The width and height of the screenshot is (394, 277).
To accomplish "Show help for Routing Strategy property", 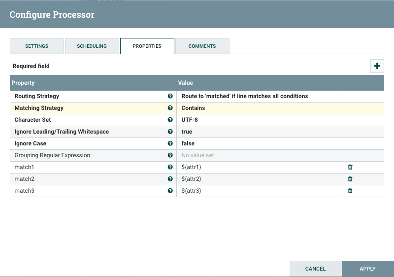I will [170, 96].
